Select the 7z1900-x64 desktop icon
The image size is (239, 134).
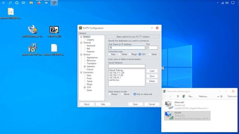54,30
